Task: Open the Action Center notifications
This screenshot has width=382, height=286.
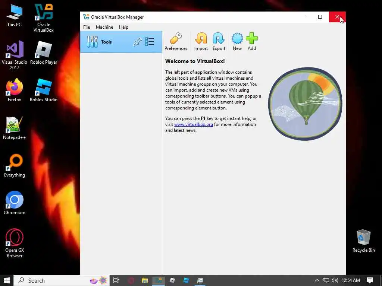Action: (x=370, y=280)
